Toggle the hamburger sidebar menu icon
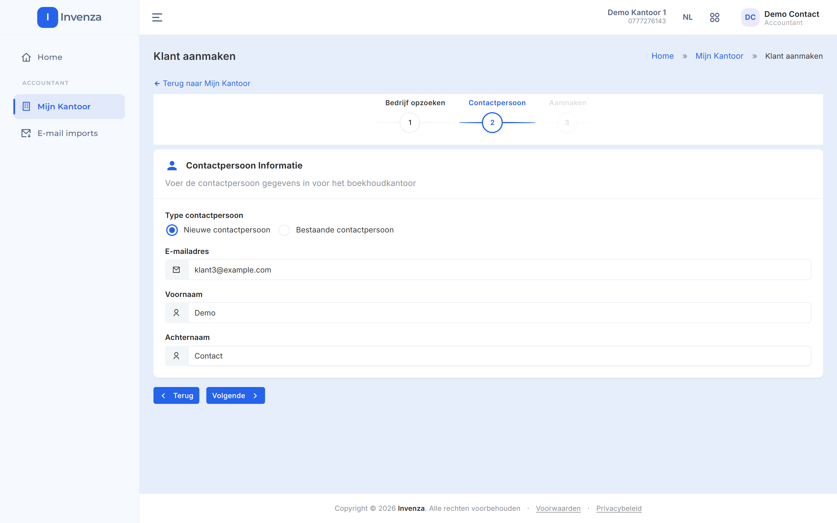Screen dimensions: 837x523 [x=157, y=17]
